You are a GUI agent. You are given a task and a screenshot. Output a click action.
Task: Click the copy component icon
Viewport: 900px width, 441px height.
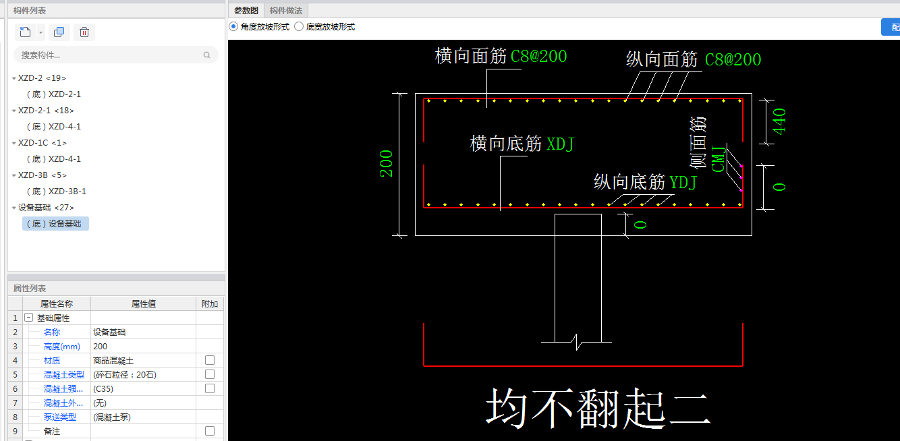59,32
